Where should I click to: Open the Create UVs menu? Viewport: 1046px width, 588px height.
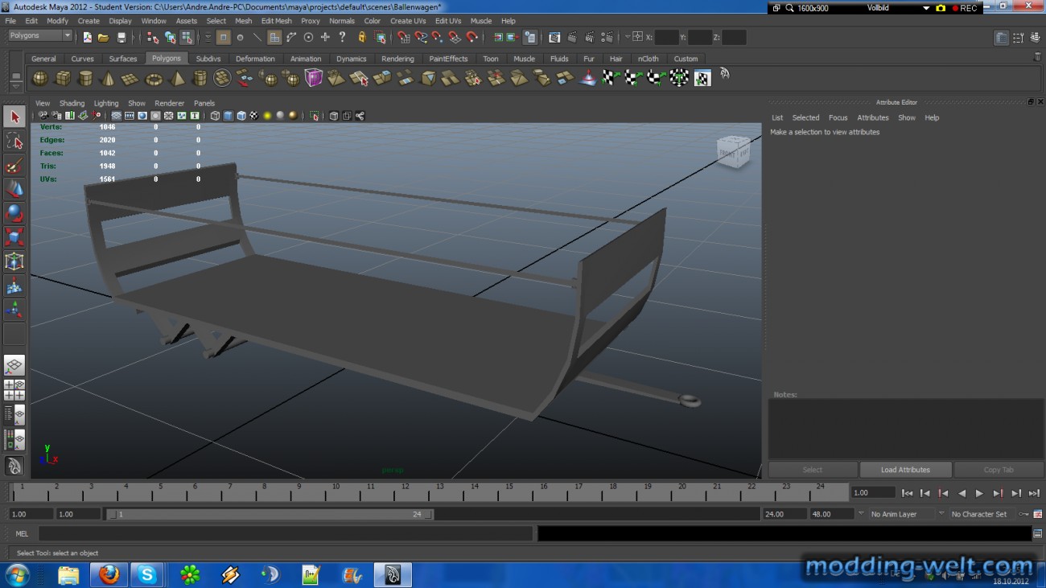(408, 21)
